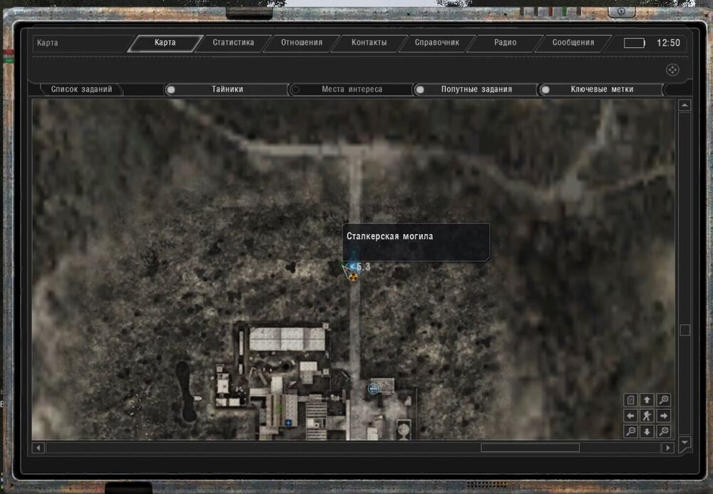Click the crosshair target icon under the clock
Screen dimensions: 713x494
[672, 70]
